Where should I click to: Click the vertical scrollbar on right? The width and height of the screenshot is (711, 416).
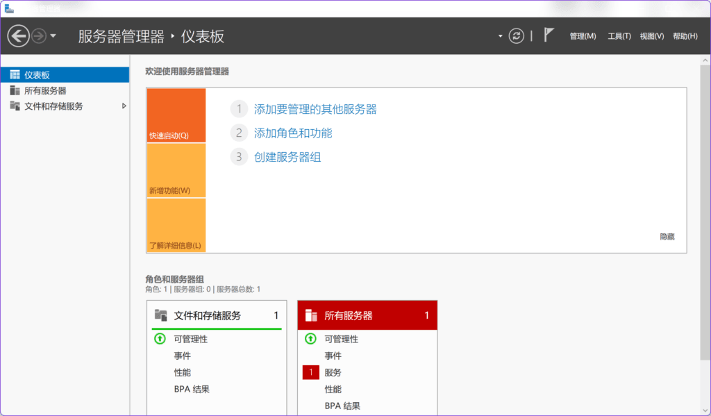705,208
